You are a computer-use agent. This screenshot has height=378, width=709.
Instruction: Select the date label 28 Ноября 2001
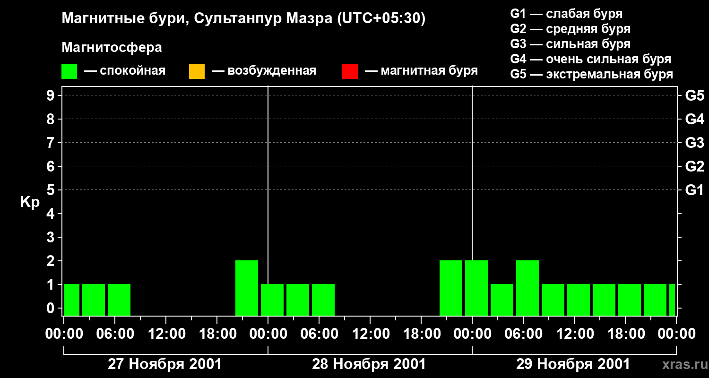369,364
